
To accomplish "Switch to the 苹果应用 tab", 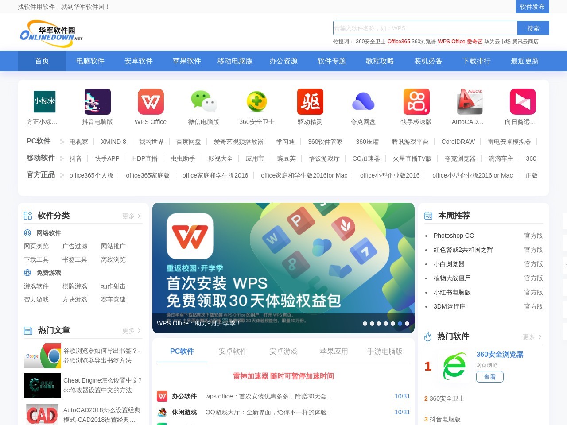I will coord(334,352).
